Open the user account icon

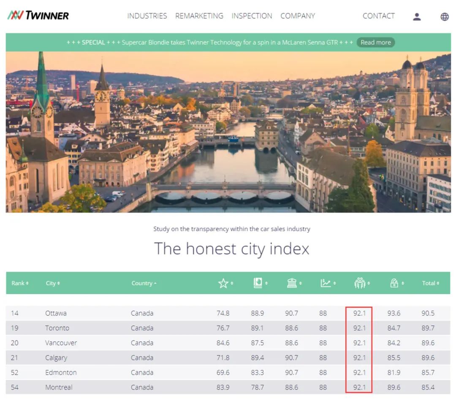point(417,16)
